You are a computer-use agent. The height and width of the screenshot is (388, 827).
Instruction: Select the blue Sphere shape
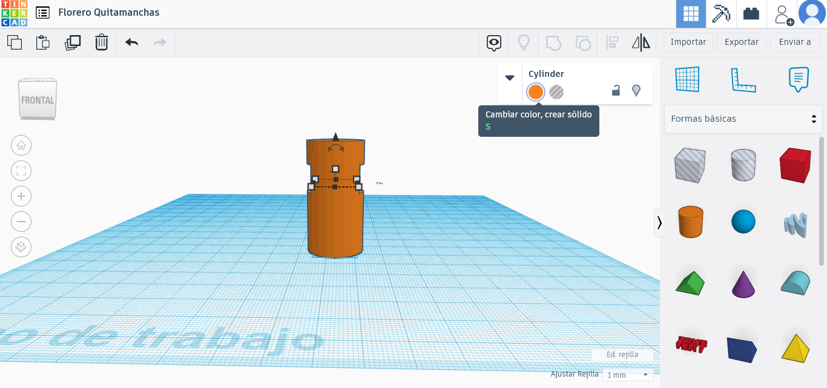[x=743, y=222]
